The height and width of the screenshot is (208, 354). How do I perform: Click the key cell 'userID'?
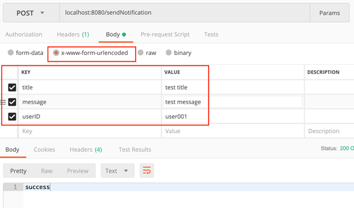tap(90, 116)
